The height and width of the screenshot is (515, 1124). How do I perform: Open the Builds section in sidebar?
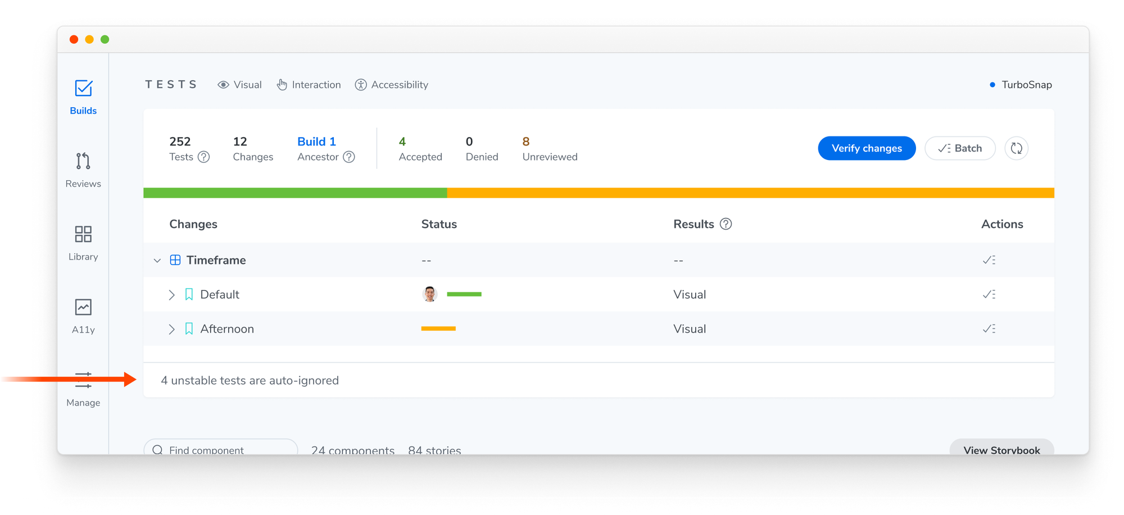83,97
